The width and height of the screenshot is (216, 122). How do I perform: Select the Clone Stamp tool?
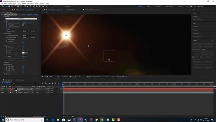tap(37, 6)
